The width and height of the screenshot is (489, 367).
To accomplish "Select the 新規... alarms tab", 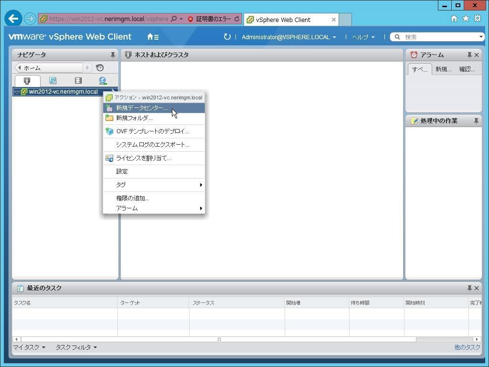I will click(x=443, y=69).
